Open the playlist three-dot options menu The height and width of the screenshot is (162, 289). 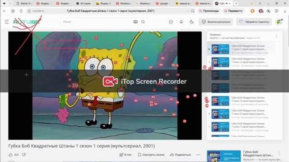point(276,36)
